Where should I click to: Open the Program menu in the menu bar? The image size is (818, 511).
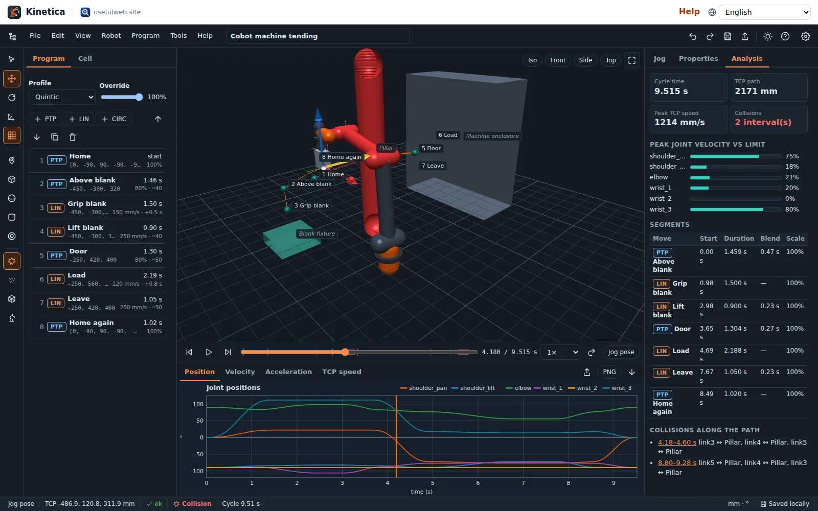pyautogui.click(x=146, y=36)
